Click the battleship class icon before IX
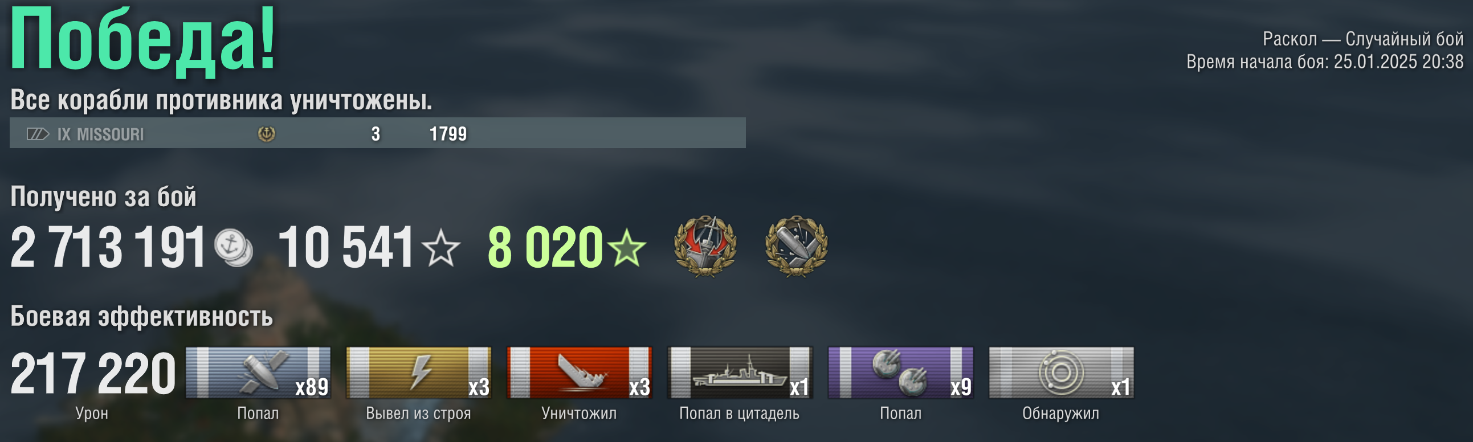1473x442 pixels. (38, 134)
